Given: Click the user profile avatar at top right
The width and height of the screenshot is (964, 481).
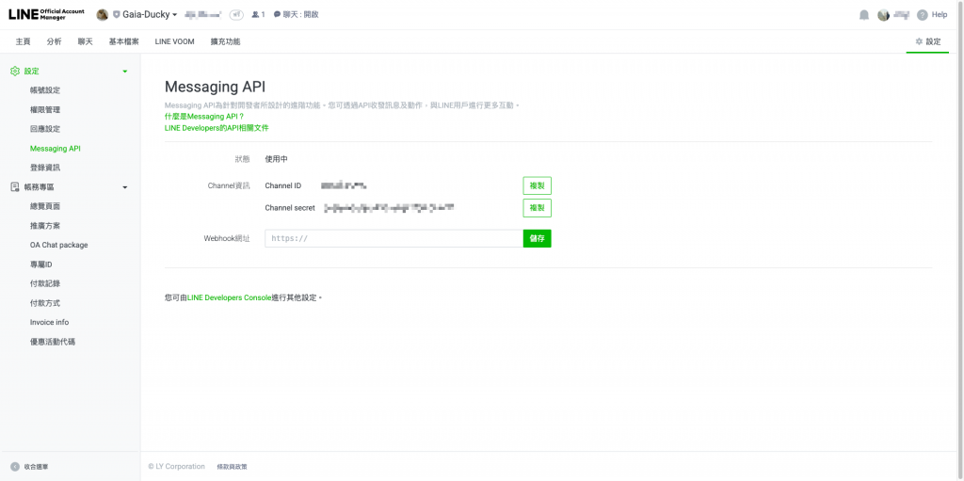Looking at the screenshot, I should tap(883, 15).
